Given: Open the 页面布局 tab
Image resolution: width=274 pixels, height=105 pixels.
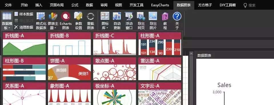Looking at the screenshot, I should (x=57, y=5).
